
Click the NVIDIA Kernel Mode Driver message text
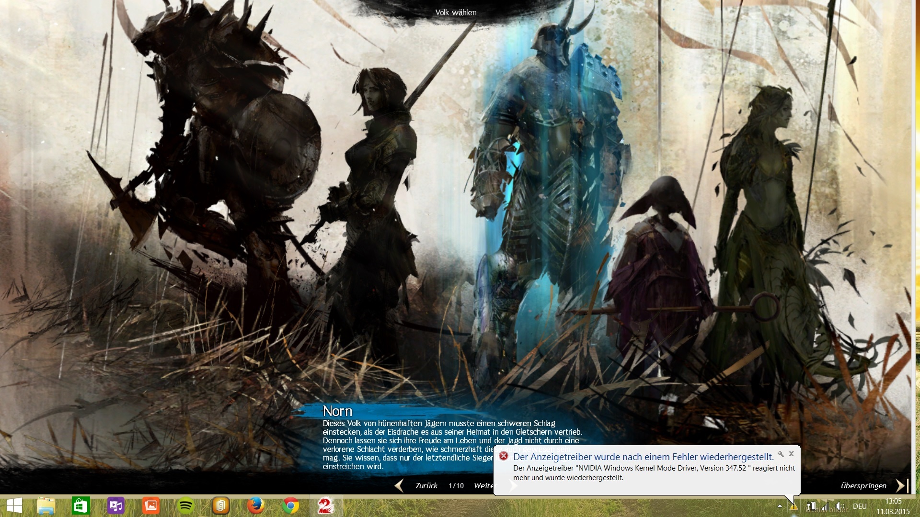coord(654,473)
